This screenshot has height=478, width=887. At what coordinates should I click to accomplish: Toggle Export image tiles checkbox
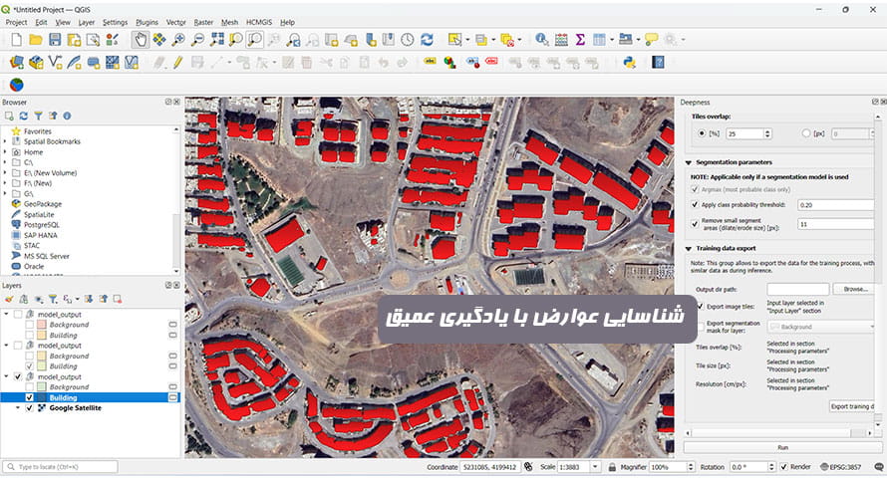[x=701, y=307]
